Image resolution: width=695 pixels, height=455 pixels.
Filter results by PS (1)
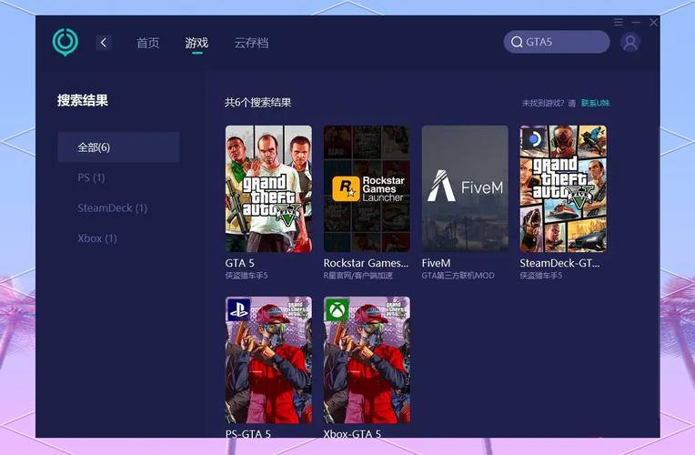[x=91, y=177]
